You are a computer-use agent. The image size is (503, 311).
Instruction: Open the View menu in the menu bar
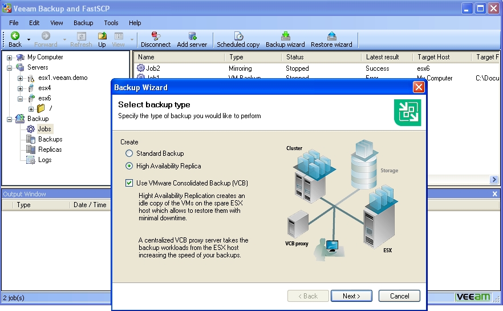pyautogui.click(x=57, y=23)
